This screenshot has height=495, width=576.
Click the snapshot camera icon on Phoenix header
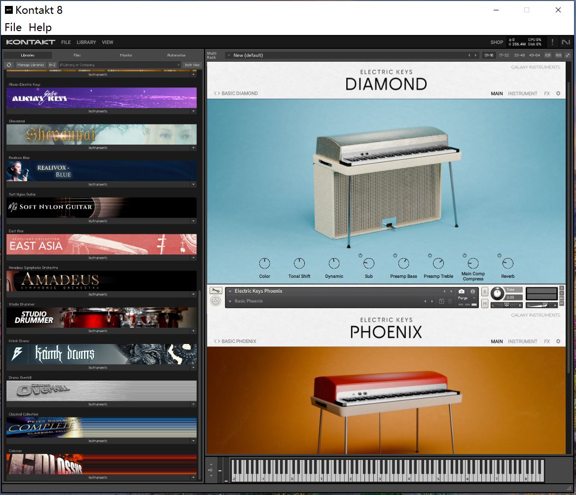[x=462, y=291]
